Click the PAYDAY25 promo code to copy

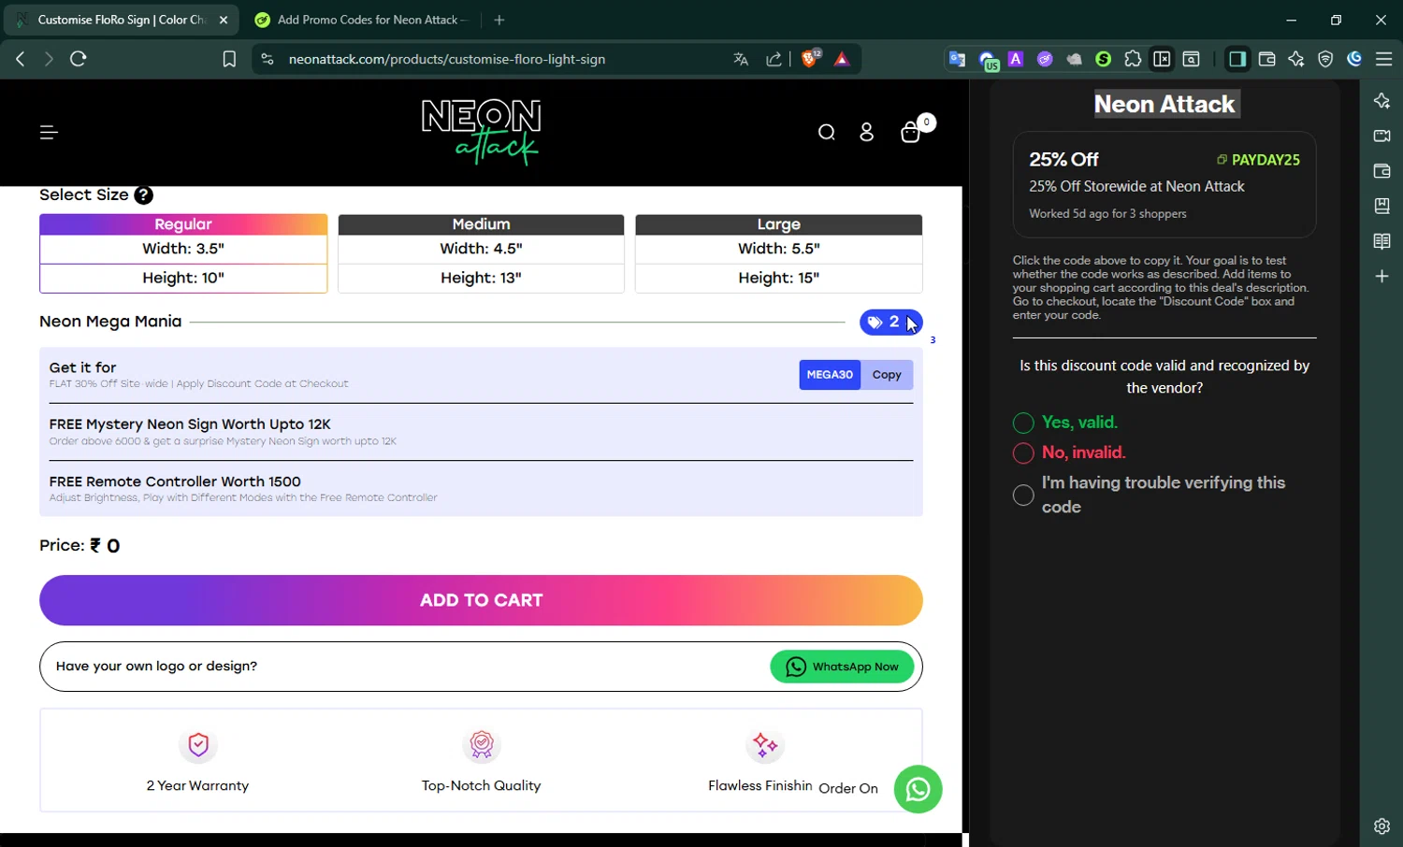[x=1258, y=160]
